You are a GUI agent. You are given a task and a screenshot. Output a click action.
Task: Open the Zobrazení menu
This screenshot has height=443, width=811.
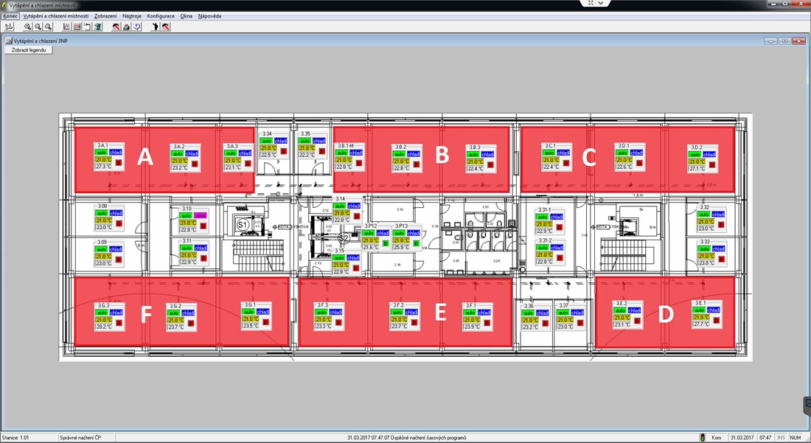(x=105, y=15)
